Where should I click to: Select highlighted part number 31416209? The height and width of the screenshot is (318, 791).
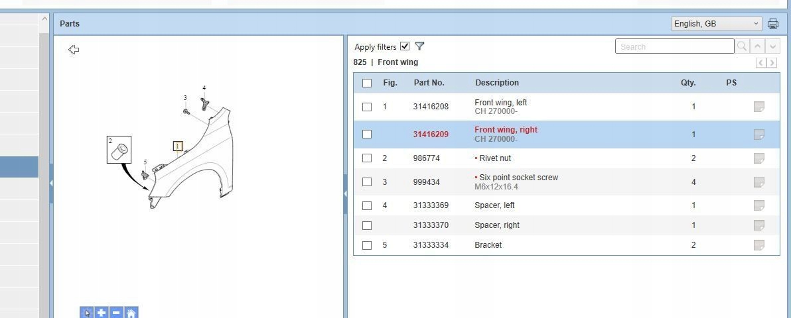point(431,134)
